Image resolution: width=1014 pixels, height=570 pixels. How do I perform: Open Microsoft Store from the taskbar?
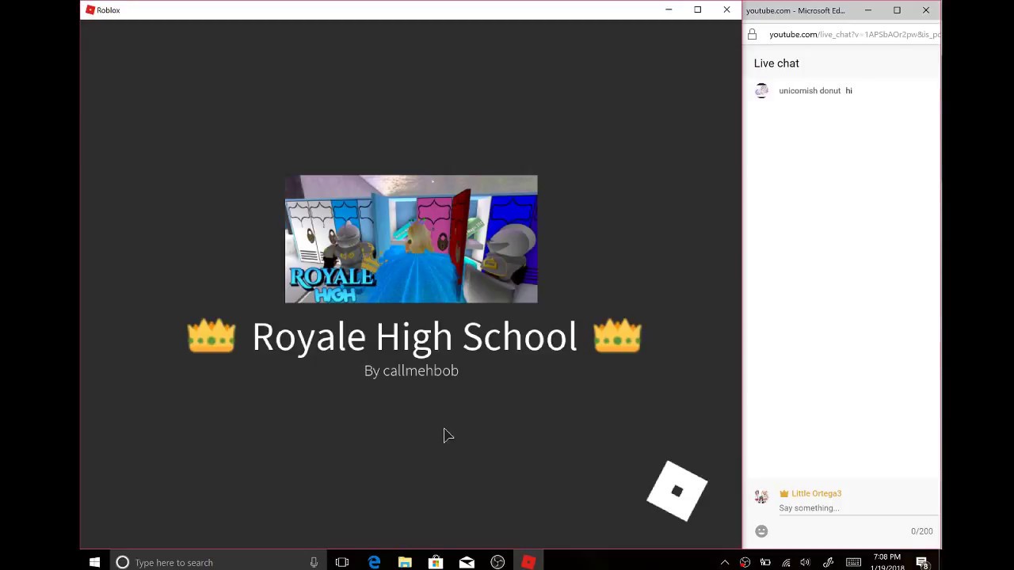click(436, 562)
